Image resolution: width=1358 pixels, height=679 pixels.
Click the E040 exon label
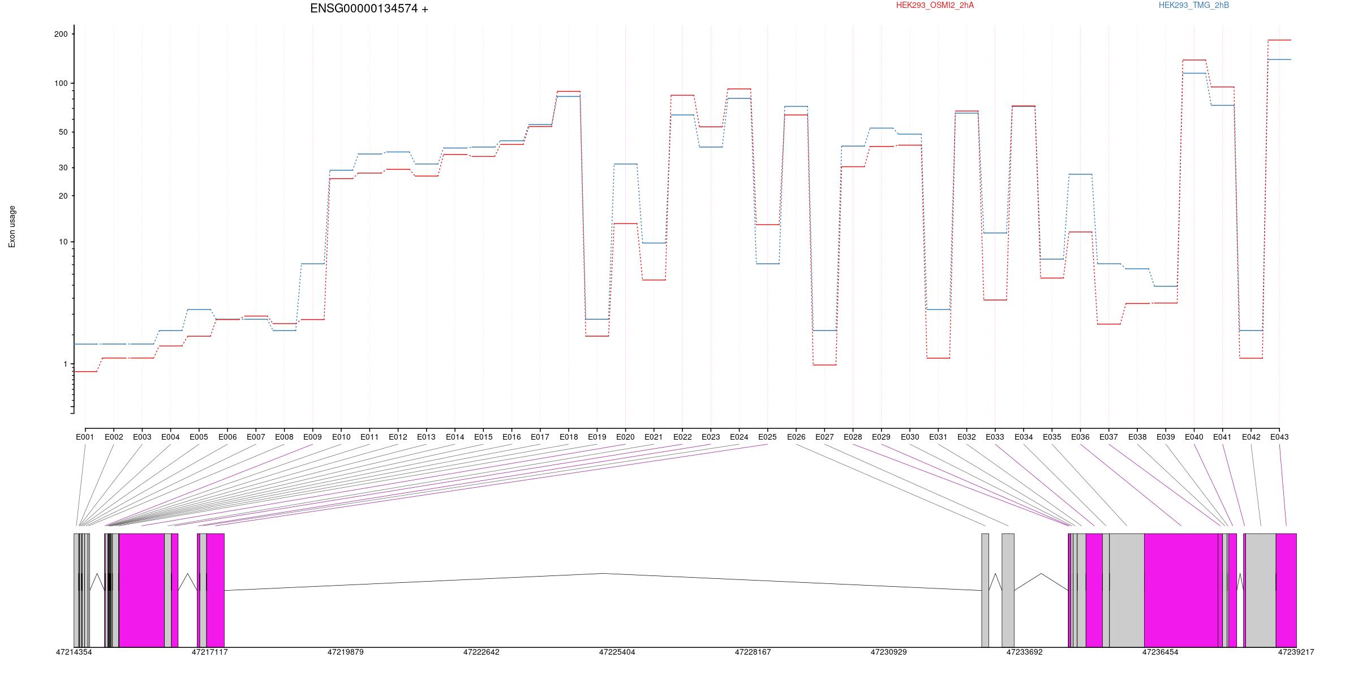pyautogui.click(x=1194, y=437)
